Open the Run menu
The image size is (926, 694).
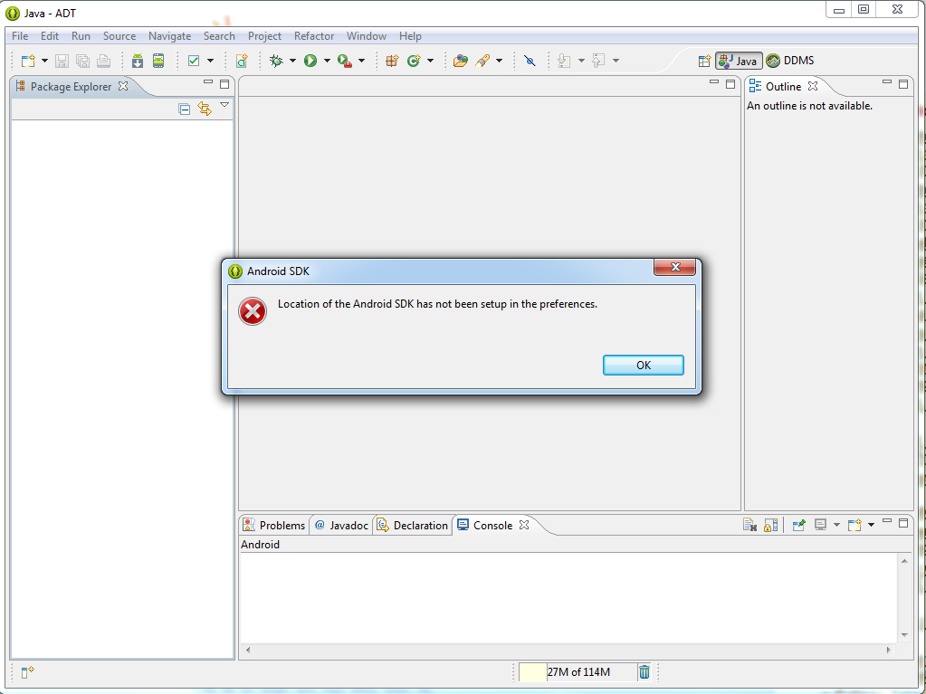pyautogui.click(x=81, y=36)
